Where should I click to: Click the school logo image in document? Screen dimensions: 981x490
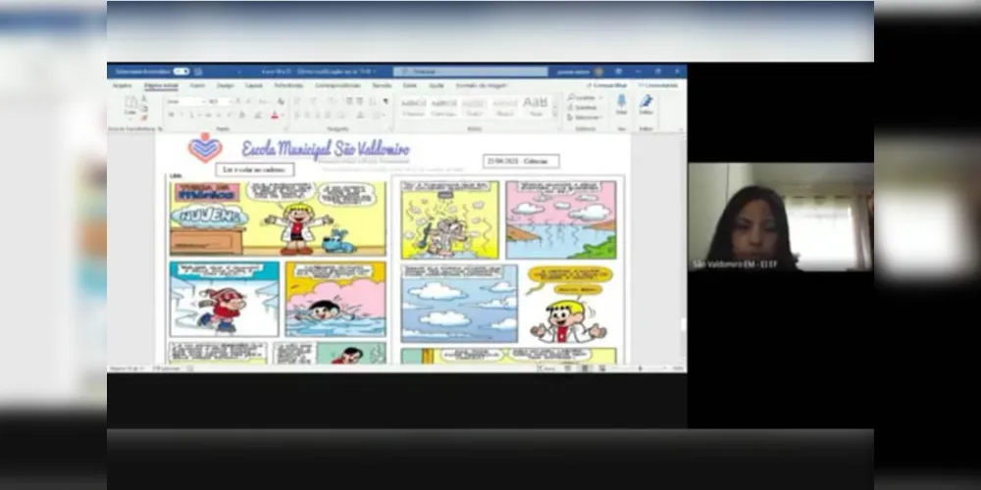click(205, 148)
